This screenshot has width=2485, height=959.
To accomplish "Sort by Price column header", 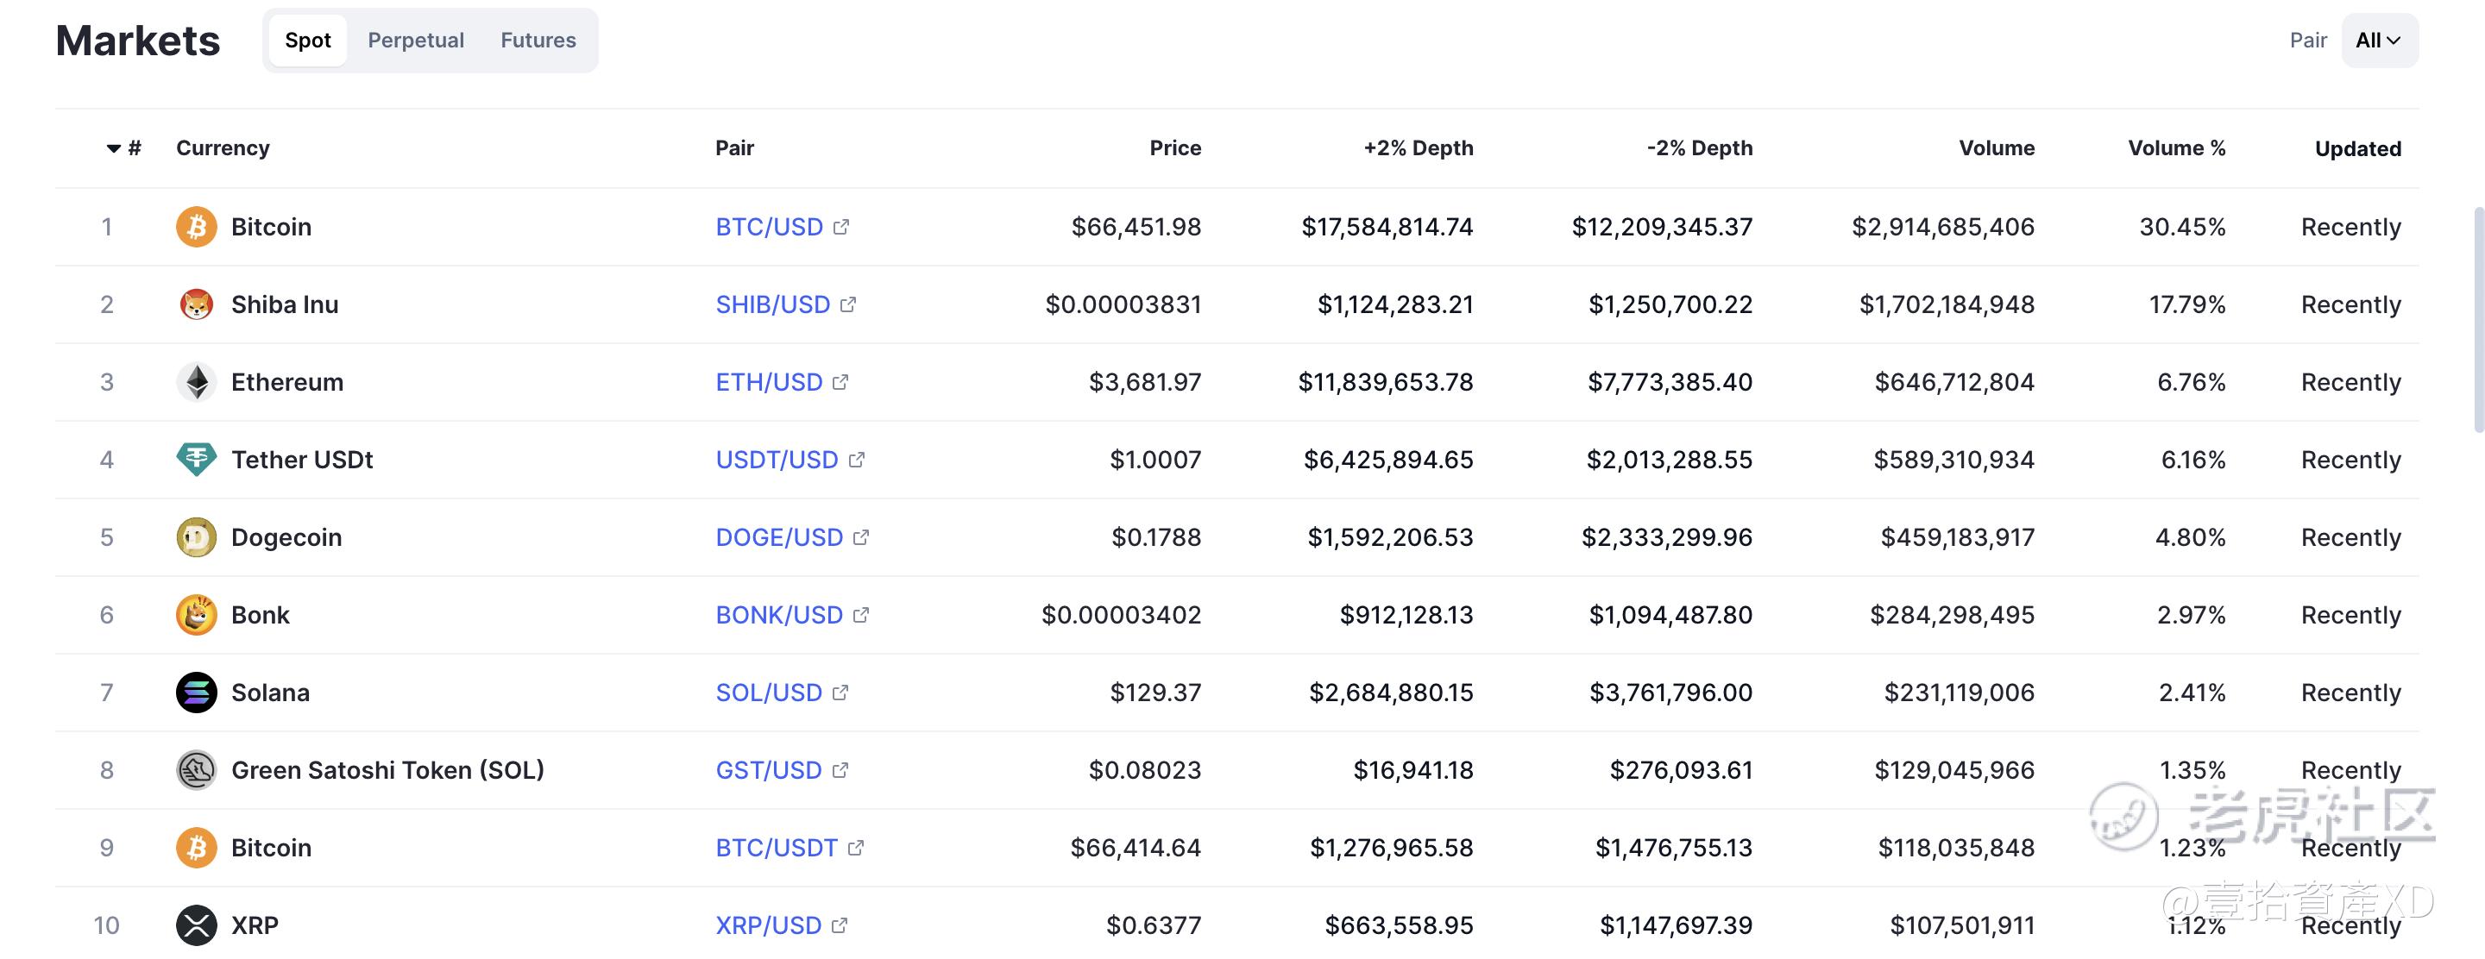I will (x=1174, y=148).
